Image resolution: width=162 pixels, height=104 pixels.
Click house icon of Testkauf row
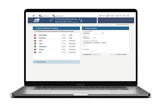pos(35,50)
